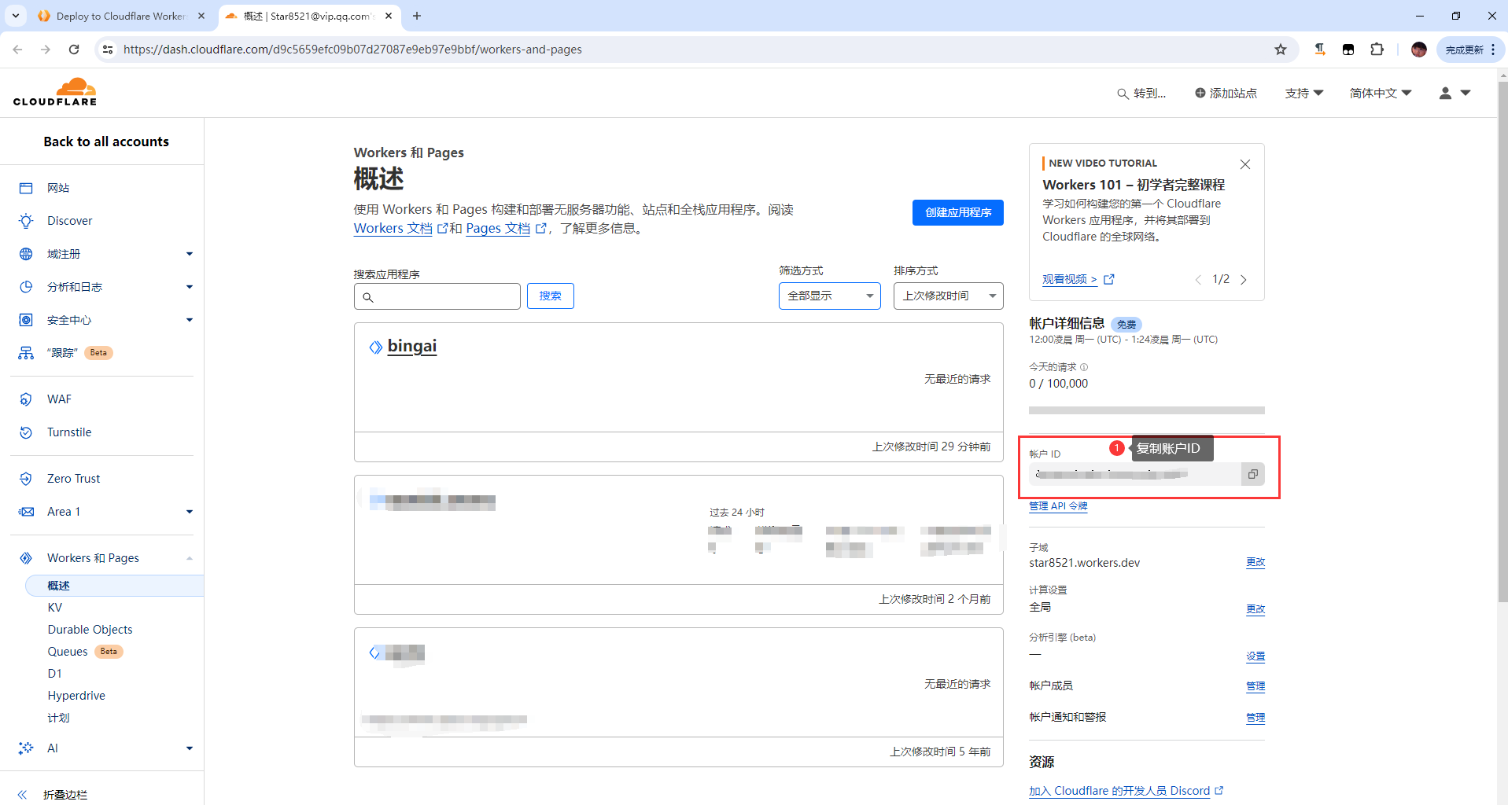Click the 创建应用程序 button
This screenshot has height=805, width=1508.
(958, 212)
